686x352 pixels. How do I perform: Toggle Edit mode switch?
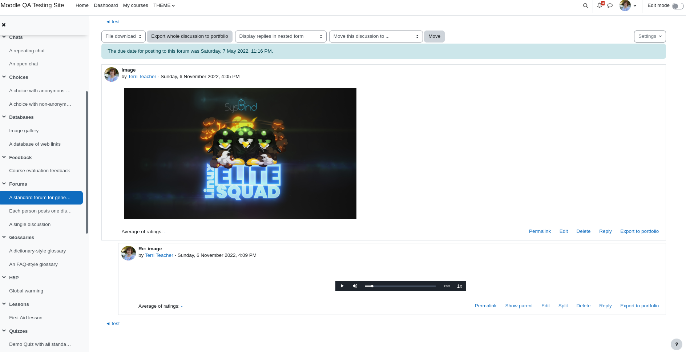[x=678, y=6]
